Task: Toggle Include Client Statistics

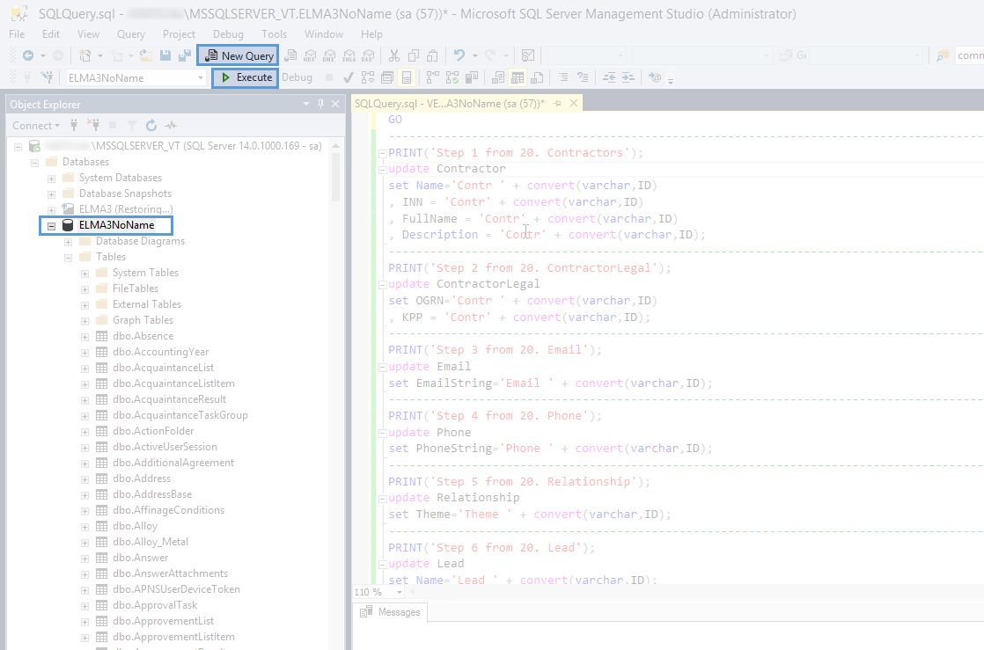Action: (x=472, y=77)
